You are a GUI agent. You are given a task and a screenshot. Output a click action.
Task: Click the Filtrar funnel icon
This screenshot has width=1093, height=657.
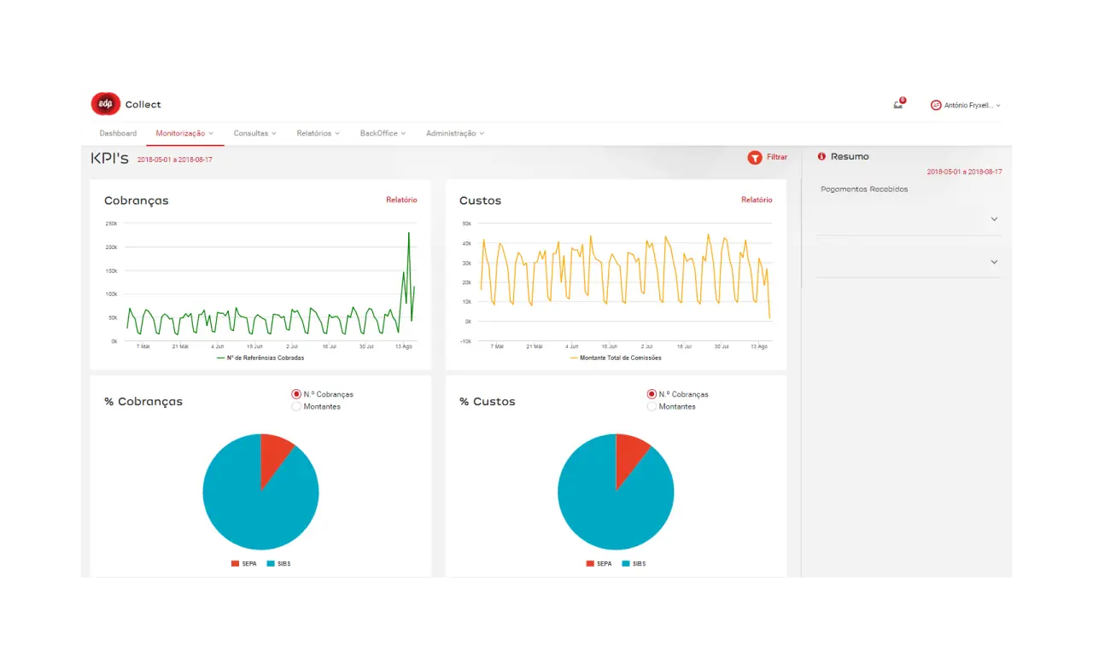755,157
